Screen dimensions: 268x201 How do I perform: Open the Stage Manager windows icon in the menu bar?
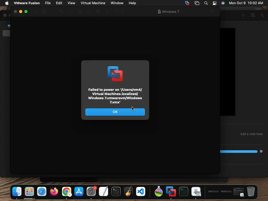(x=197, y=3)
